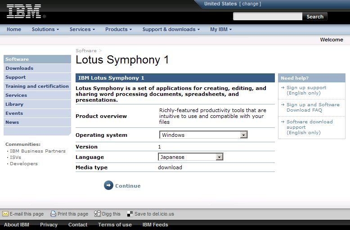Click the Continue arrow icon
Screen dimensions: 350x230
(x=108, y=185)
